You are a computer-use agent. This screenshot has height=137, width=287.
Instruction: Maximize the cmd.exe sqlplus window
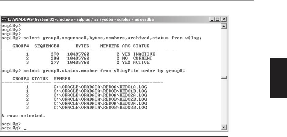tap(218, 19)
